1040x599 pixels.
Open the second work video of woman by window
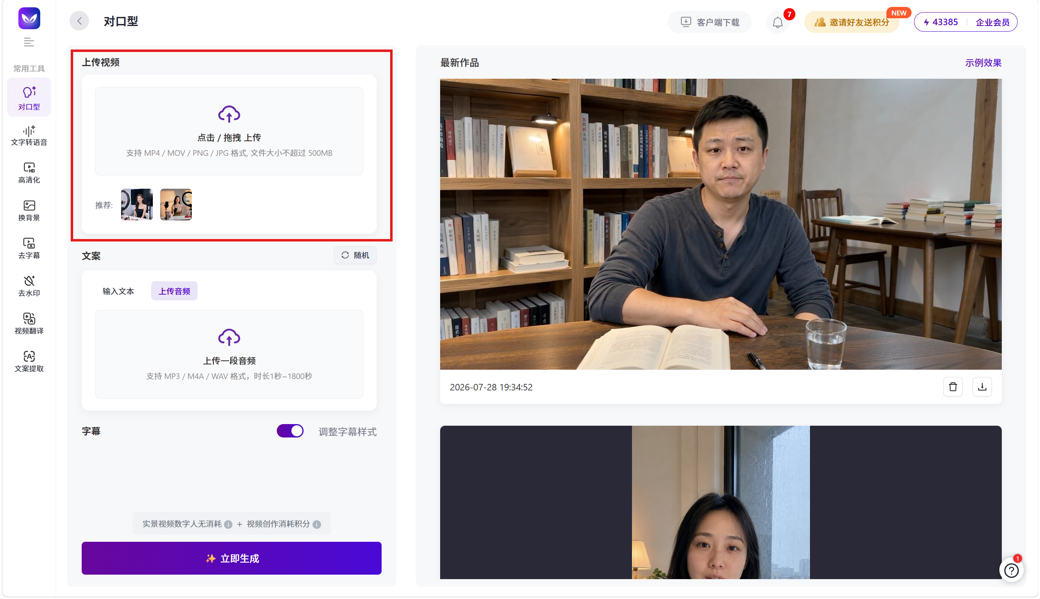click(x=721, y=503)
